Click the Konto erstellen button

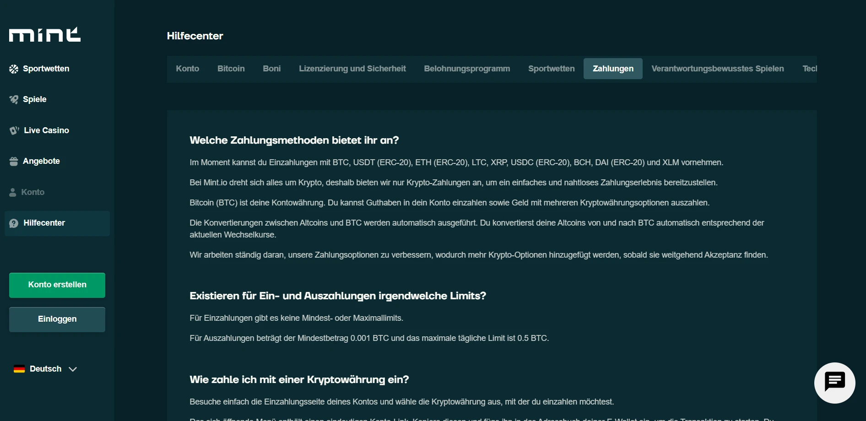[57, 285]
